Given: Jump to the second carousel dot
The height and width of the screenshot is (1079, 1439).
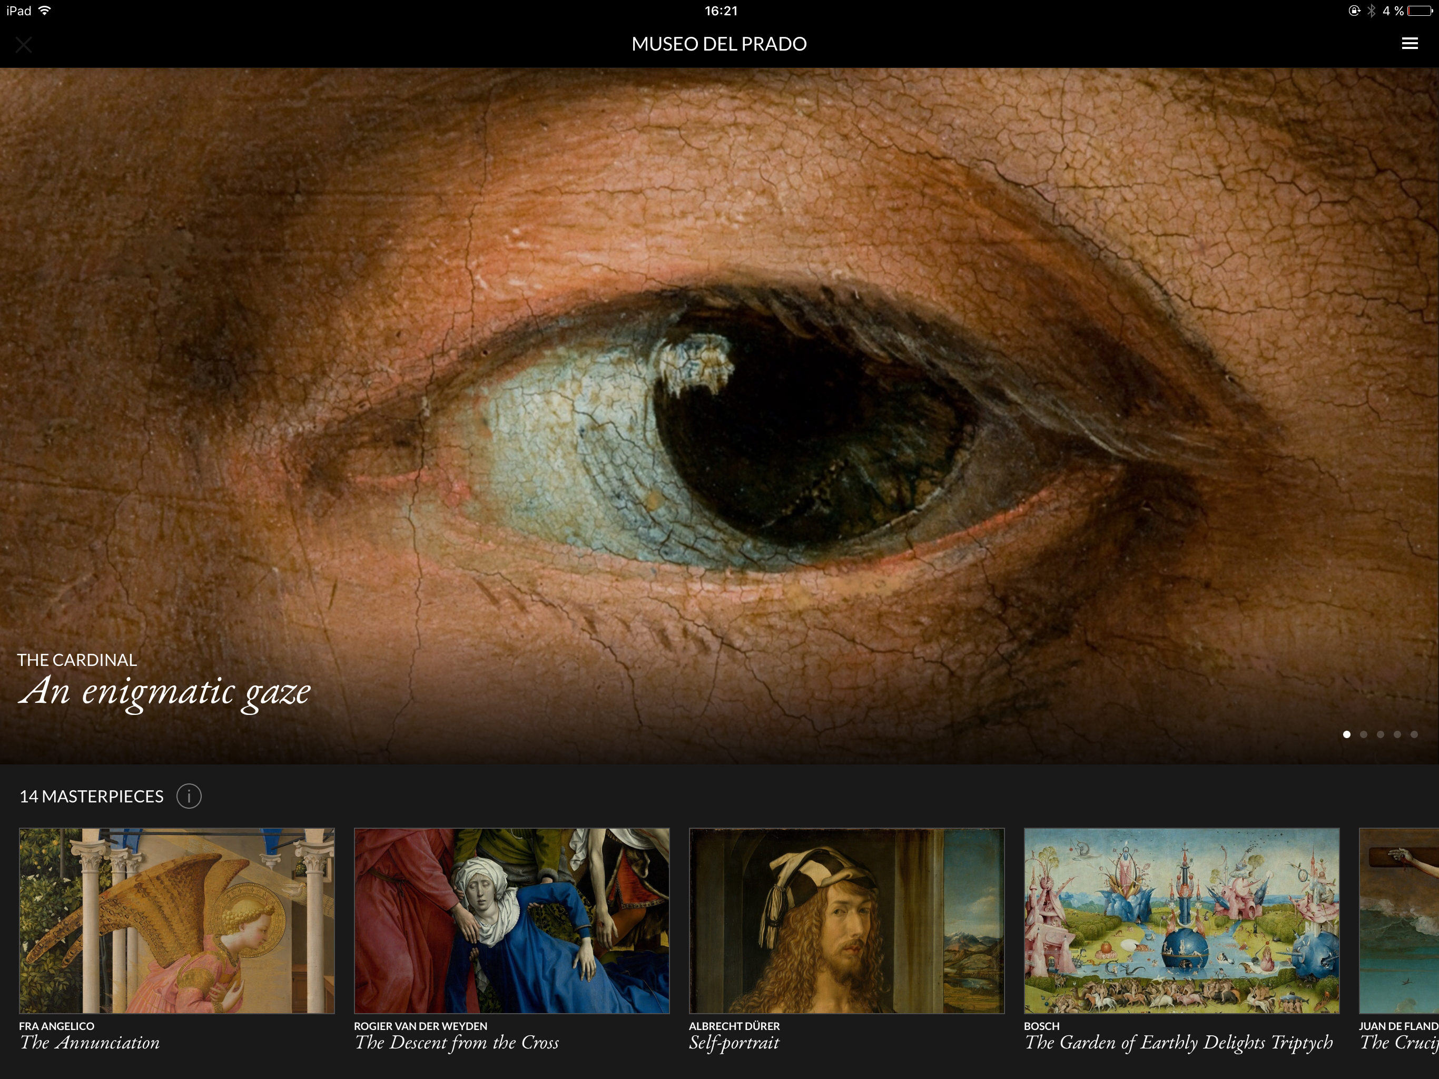Looking at the screenshot, I should 1364,734.
